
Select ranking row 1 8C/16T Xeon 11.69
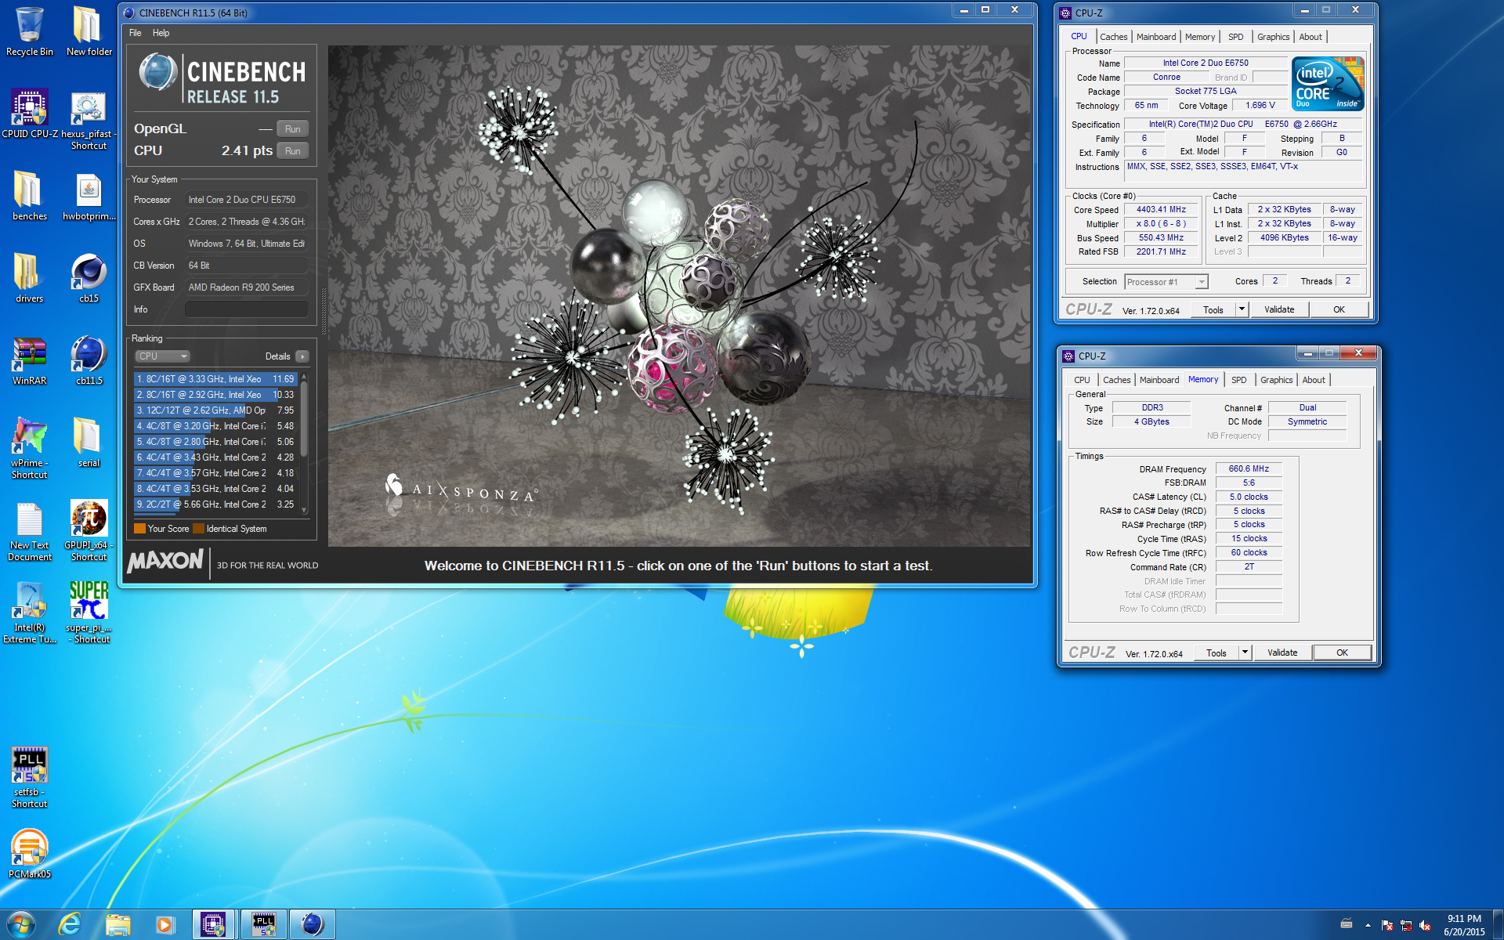[215, 379]
